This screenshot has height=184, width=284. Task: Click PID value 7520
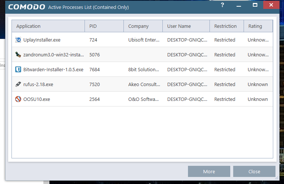point(95,85)
